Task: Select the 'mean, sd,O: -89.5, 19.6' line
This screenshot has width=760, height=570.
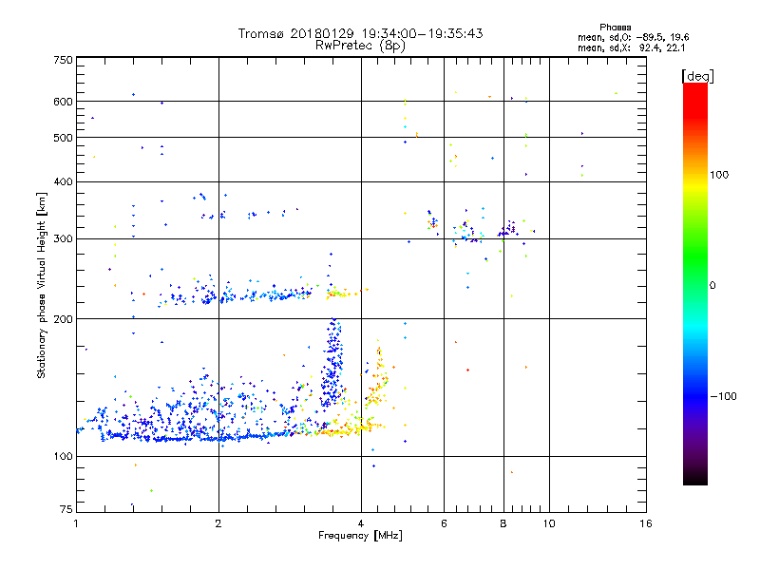Action: [x=634, y=37]
